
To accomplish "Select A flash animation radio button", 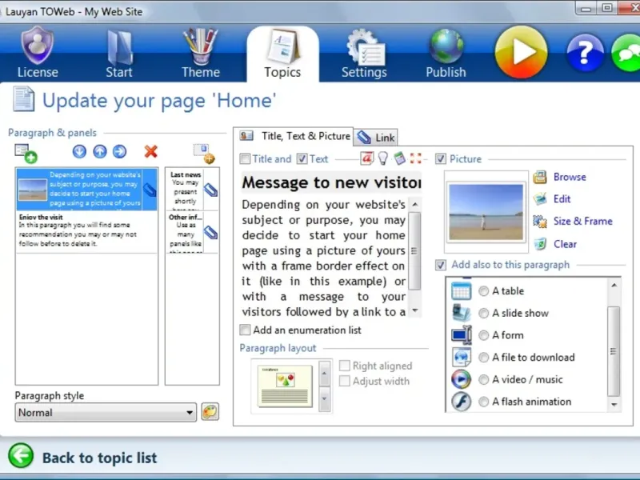I will [484, 402].
